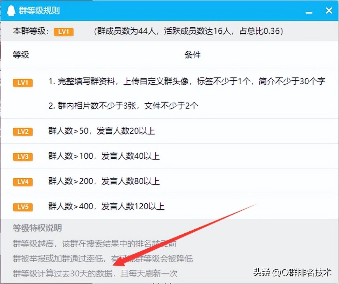Expand the 等级特权说明 section heading

37,228
